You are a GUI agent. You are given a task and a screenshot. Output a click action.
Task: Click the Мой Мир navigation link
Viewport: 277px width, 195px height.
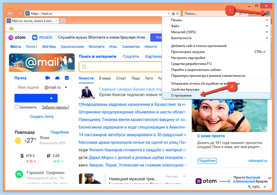click(49, 47)
